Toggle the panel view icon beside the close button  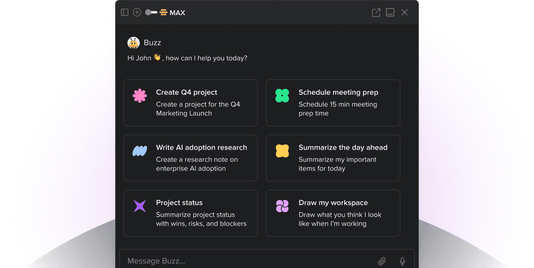(390, 12)
